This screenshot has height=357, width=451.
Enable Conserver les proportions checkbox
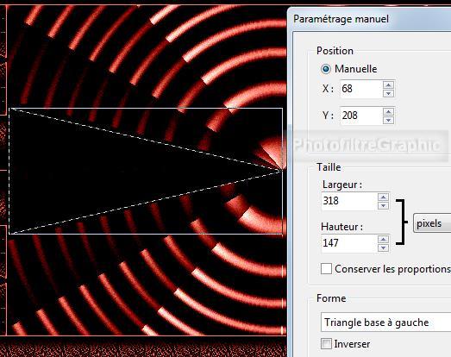pos(326,269)
